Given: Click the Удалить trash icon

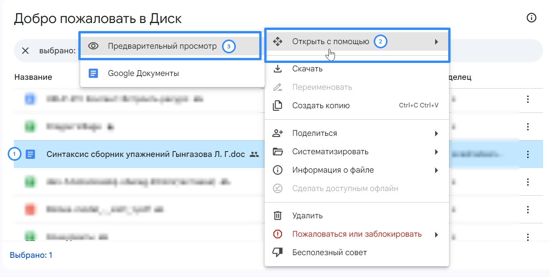Looking at the screenshot, I should [277, 216].
